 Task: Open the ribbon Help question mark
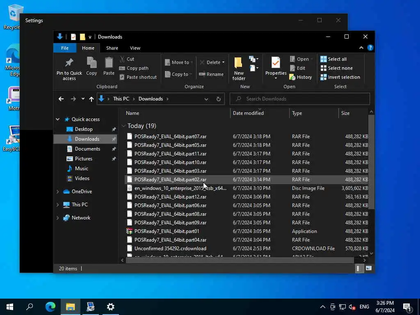pyautogui.click(x=370, y=48)
